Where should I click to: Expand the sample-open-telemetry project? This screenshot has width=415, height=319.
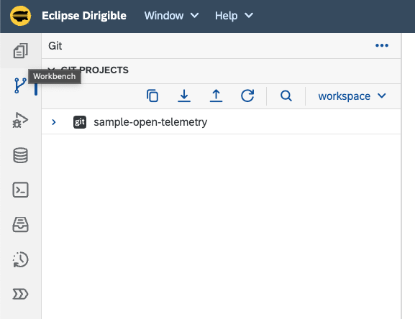click(54, 122)
